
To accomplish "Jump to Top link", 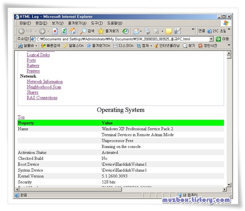I will [21, 117].
